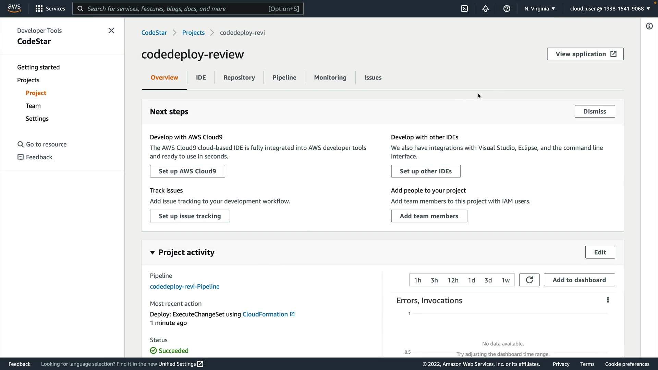Image resolution: width=658 pixels, height=370 pixels.
Task: Open the N. Virginia region dropdown
Action: 539,9
